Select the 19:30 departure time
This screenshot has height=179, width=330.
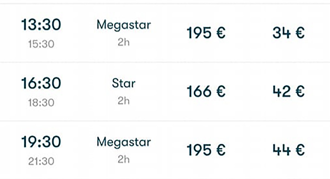(x=41, y=142)
